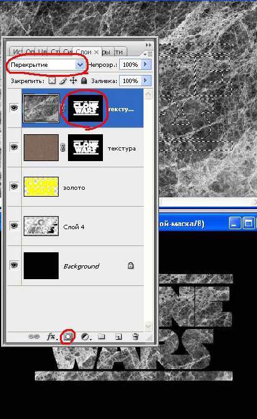Click the Link layers icon in panel footer
257x419 pixels.
[x=34, y=337]
